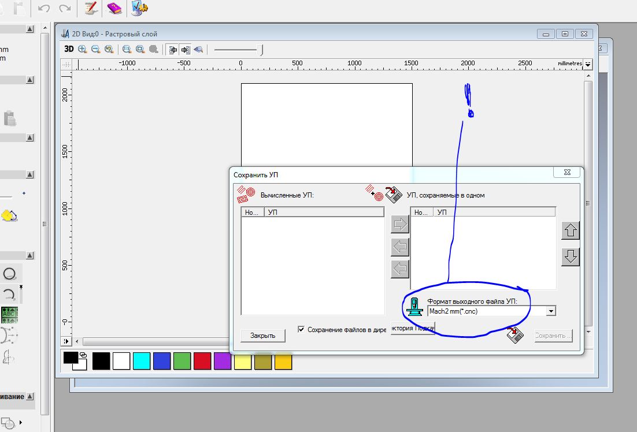
Task: Select the circle drawing tool
Action: click(9, 274)
